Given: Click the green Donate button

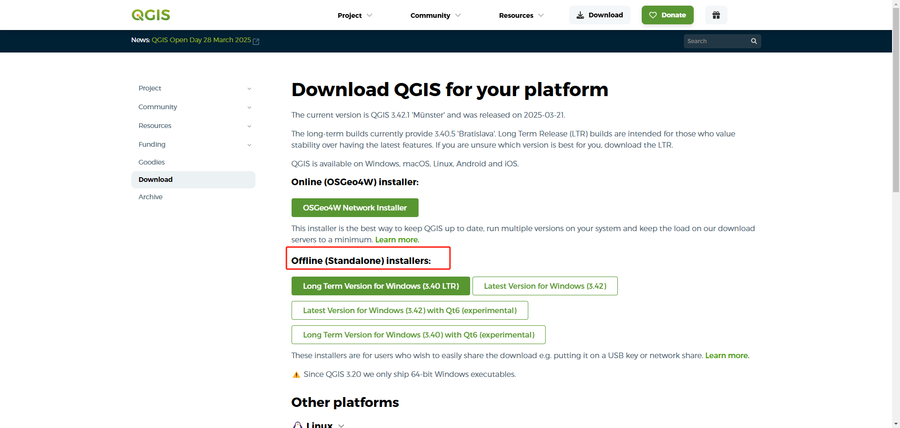Looking at the screenshot, I should point(667,15).
